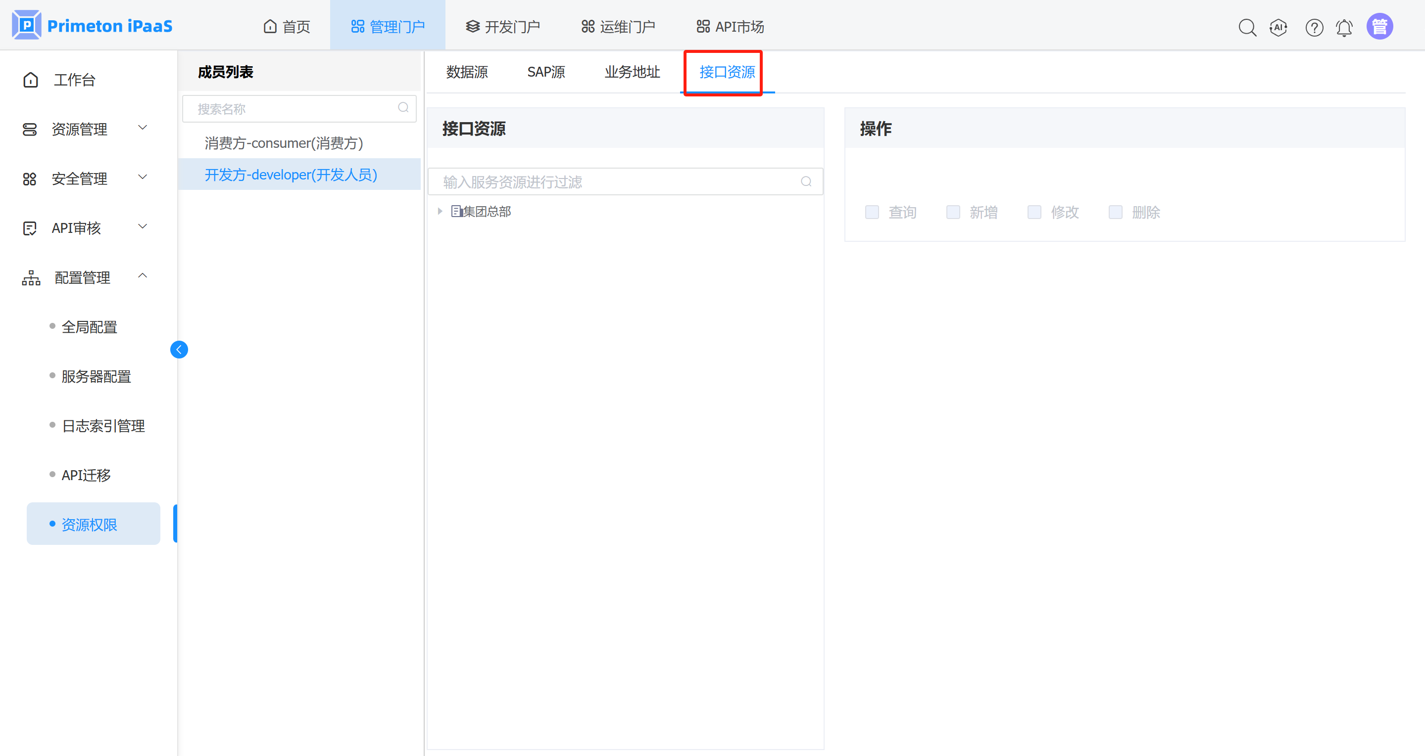The image size is (1425, 756).
Task: Select 消费方-consumer(消费方) member
Action: coord(283,143)
